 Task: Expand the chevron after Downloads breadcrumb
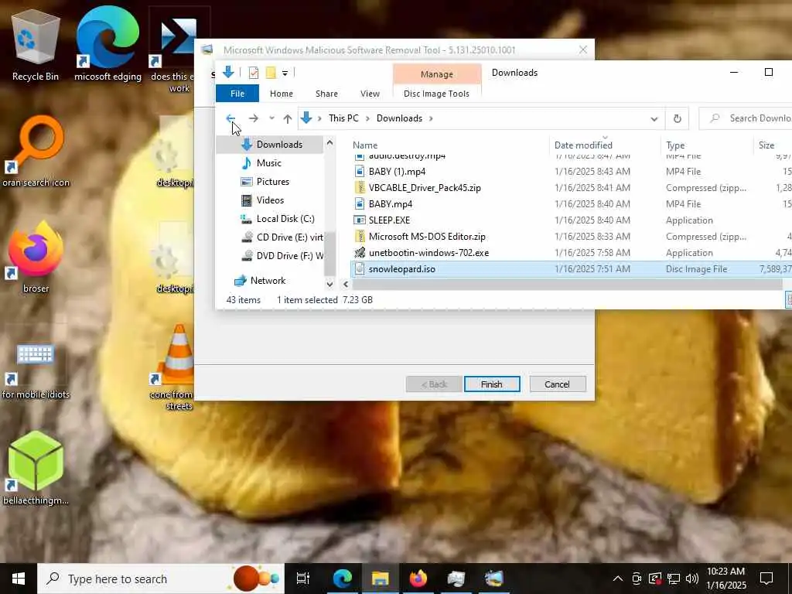click(431, 118)
